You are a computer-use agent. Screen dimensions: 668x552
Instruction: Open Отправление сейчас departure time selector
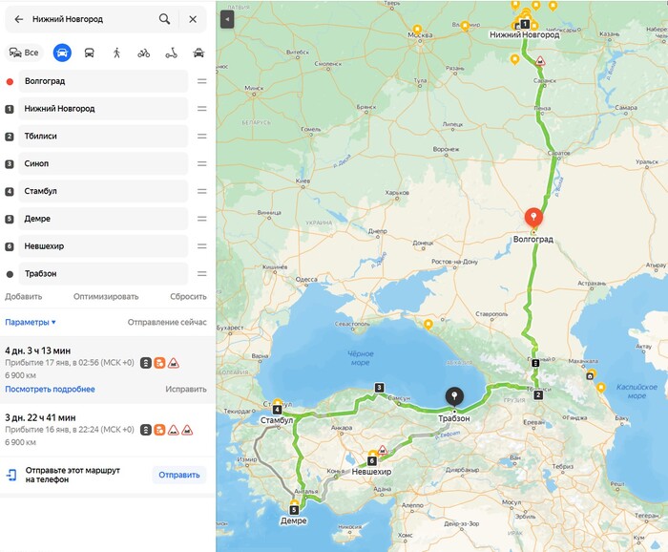(x=167, y=322)
